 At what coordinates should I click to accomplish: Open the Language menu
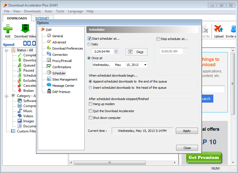[75, 11]
